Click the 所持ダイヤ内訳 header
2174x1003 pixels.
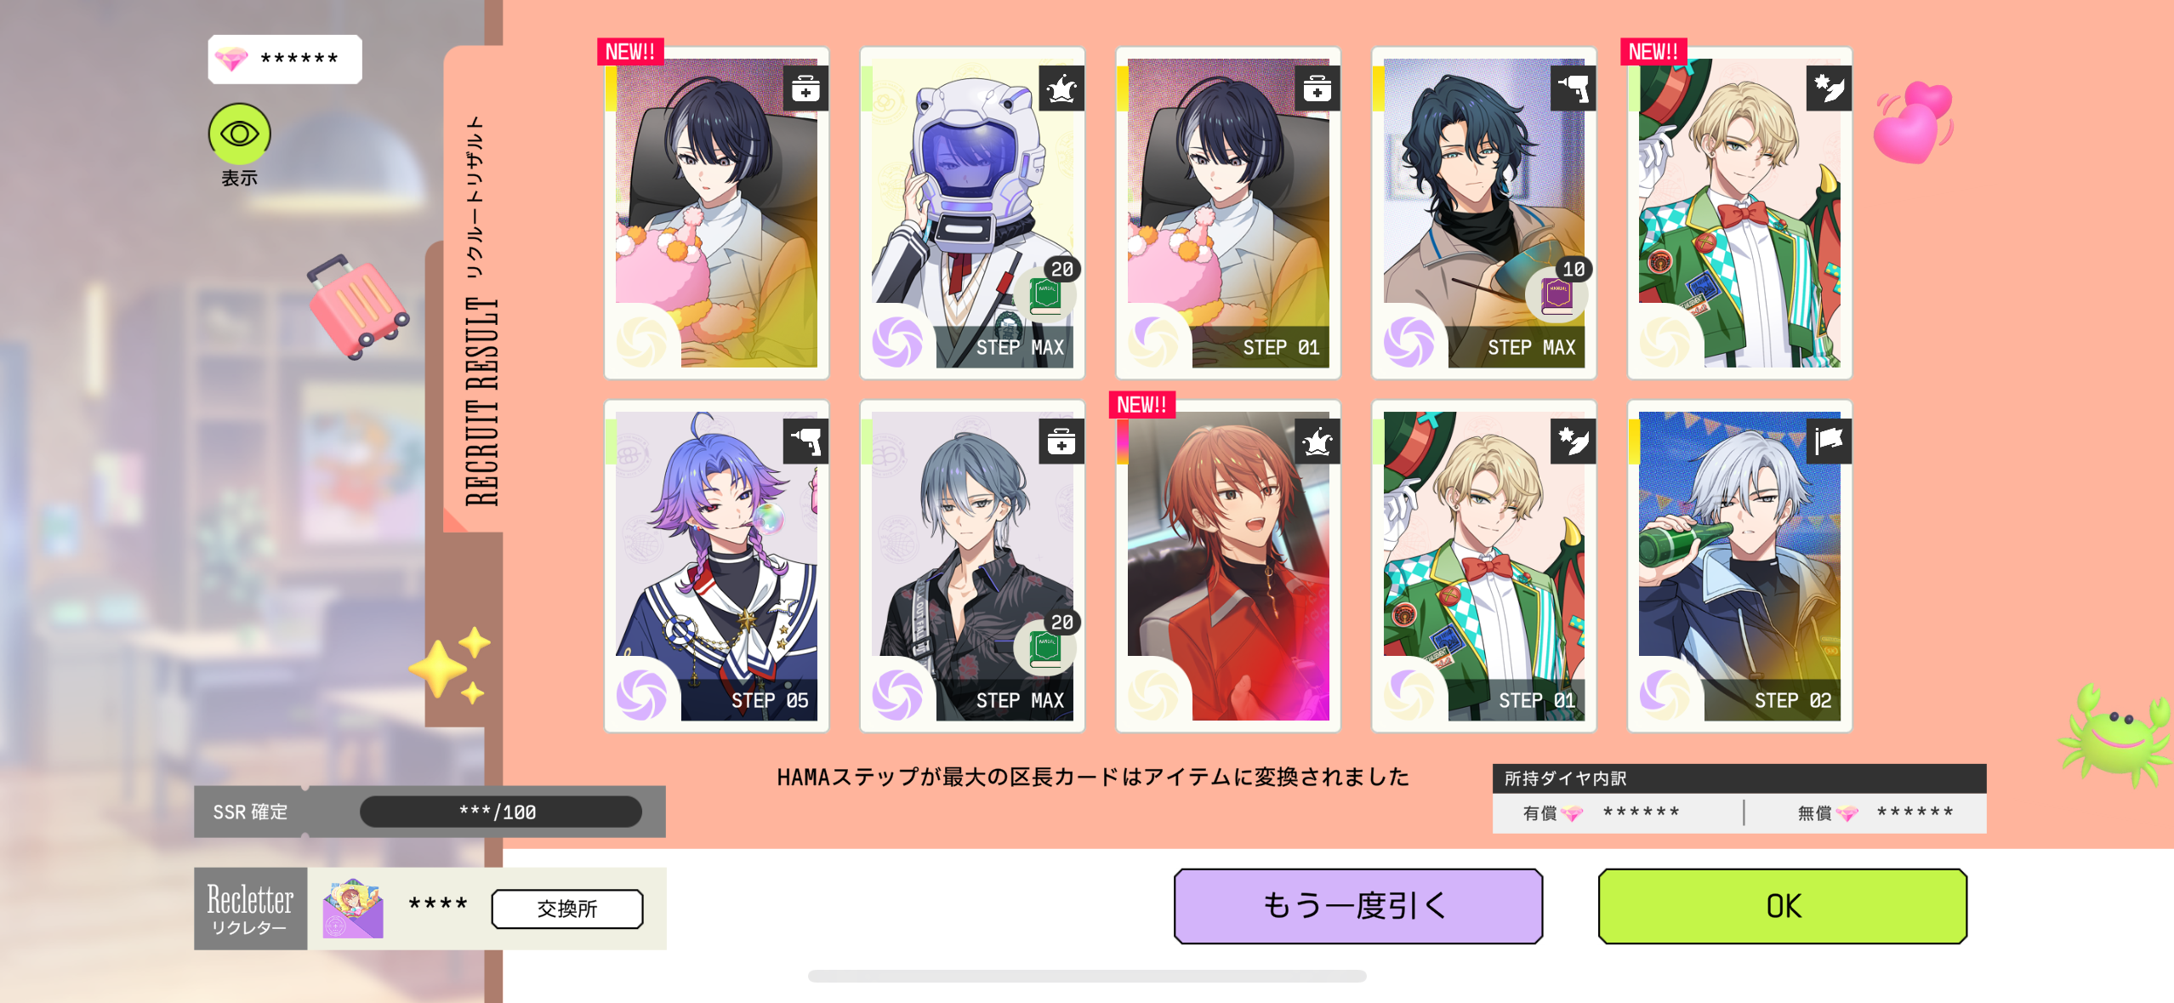[x=1739, y=778]
